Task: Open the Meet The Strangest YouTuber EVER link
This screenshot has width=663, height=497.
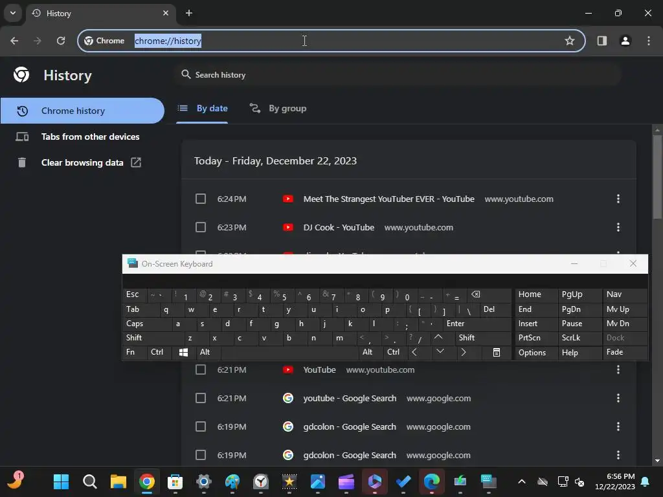Action: coord(388,199)
